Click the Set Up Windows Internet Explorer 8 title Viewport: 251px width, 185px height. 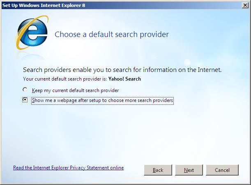(44, 5)
